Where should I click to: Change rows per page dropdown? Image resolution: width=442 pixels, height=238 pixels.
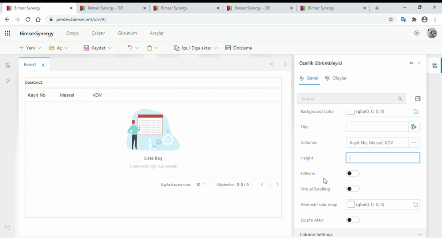tap(201, 185)
